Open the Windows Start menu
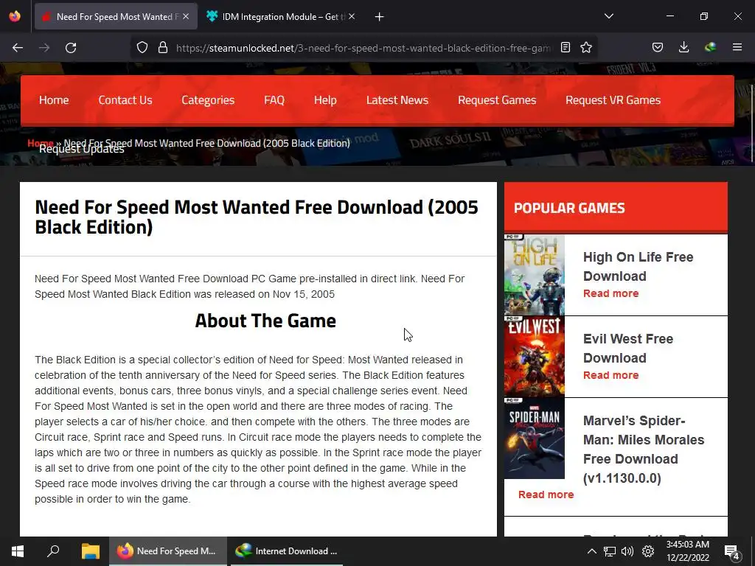The image size is (755, 566). (18, 551)
